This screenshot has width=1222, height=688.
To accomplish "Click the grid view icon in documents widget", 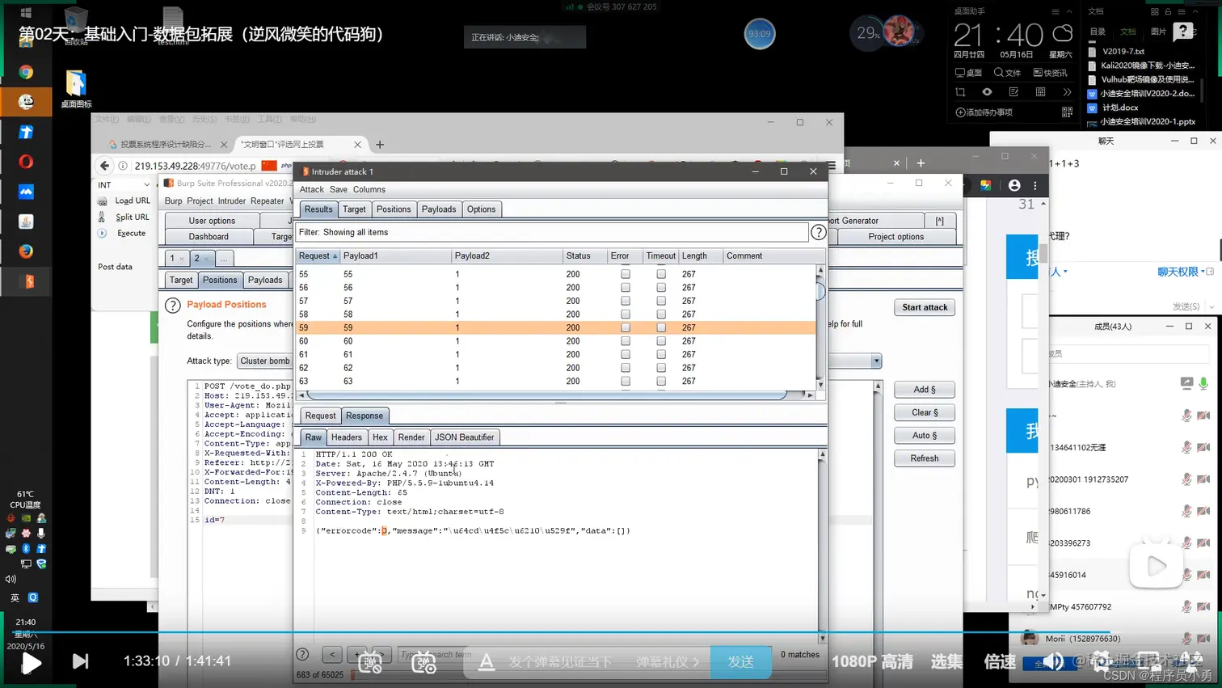I will [1154, 12].
